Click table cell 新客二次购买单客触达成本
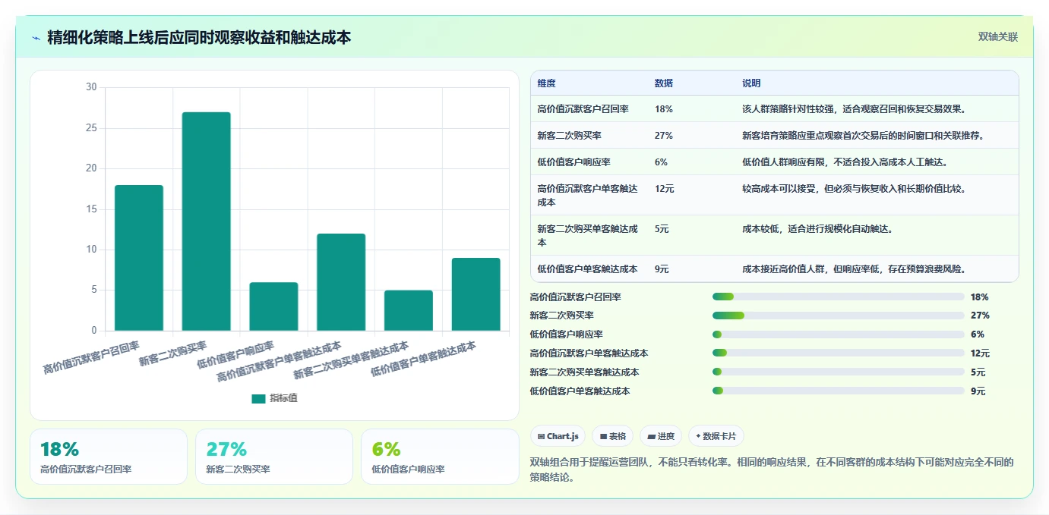1049x515 pixels. click(587, 236)
